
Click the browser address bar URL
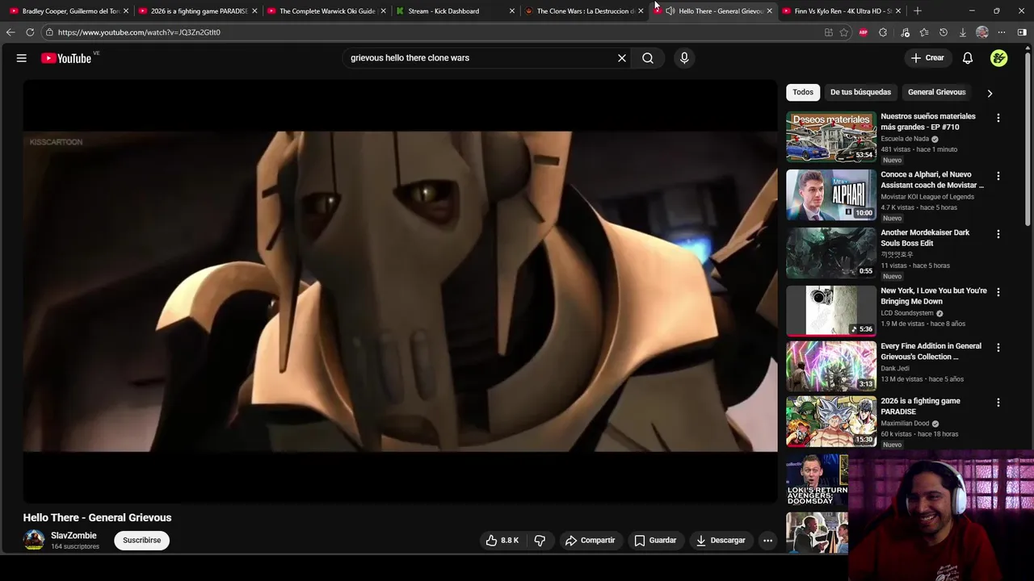[139, 32]
